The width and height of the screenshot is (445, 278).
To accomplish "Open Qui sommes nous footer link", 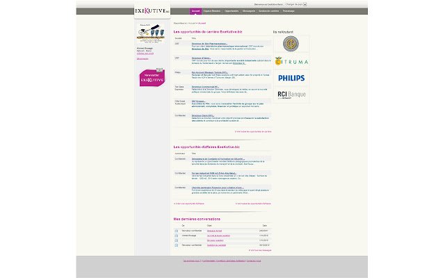I will (x=192, y=261).
